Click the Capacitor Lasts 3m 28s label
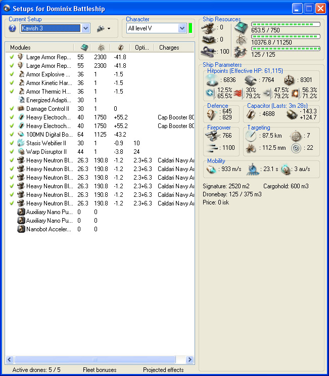Image resolution: width=329 pixels, height=376 pixels. [277, 106]
